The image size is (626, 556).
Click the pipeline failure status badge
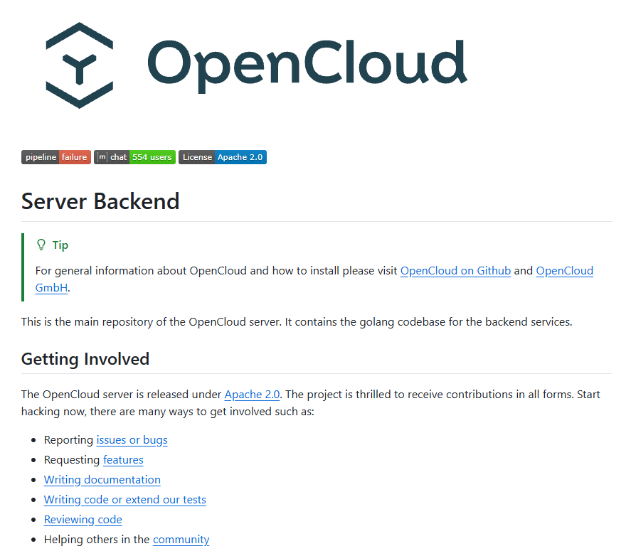(55, 157)
